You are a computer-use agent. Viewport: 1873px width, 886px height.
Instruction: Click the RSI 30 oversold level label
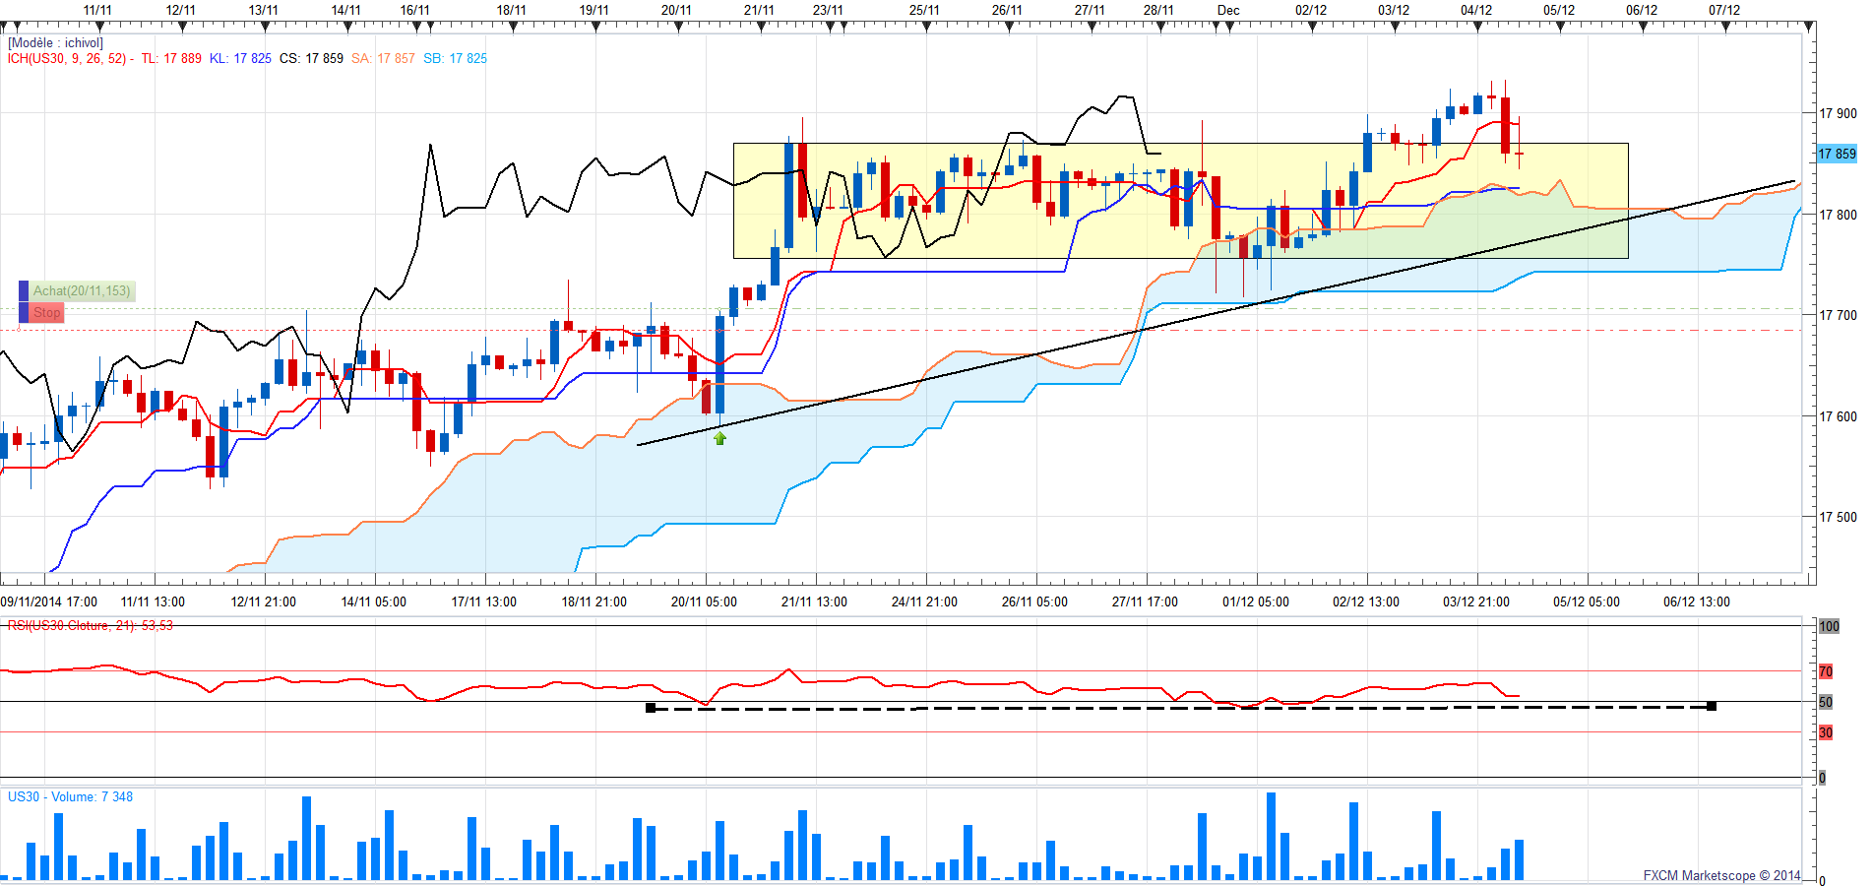tap(1826, 732)
